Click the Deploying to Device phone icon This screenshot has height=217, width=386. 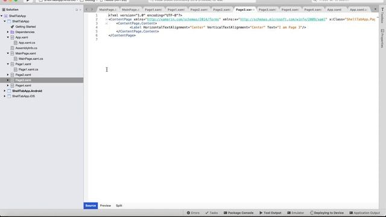(x=312, y=213)
